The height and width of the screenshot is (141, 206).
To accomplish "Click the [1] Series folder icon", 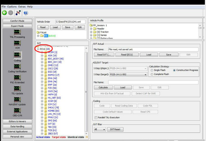I will 95,35.
